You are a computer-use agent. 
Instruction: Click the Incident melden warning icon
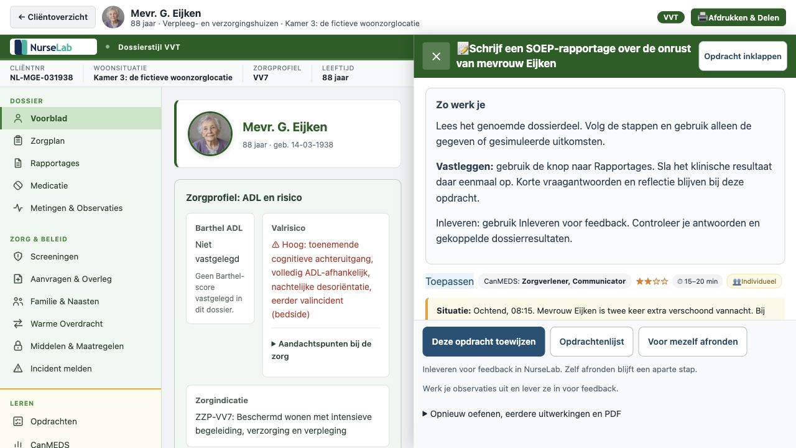point(18,368)
